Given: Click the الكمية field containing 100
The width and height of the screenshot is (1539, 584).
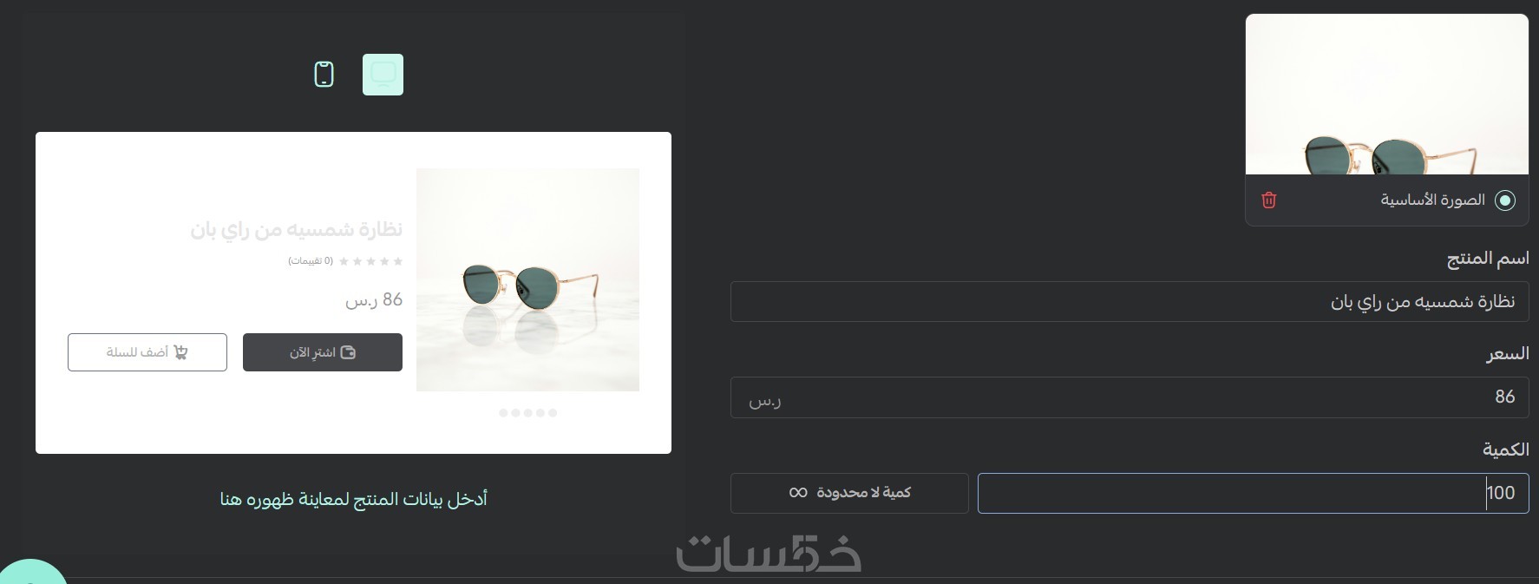Looking at the screenshot, I should (1253, 493).
